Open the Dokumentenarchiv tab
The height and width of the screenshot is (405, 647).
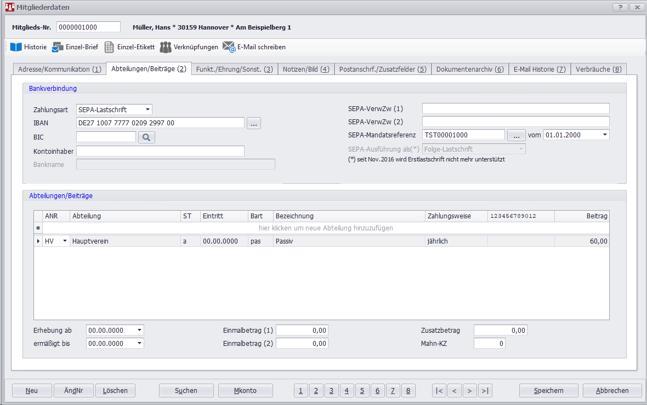(469, 70)
